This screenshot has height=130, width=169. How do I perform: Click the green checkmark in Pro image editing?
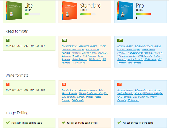(119, 122)
